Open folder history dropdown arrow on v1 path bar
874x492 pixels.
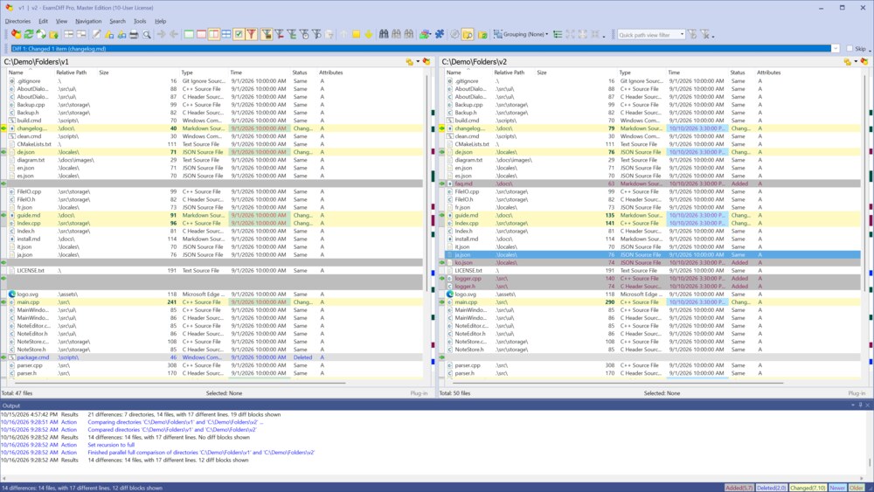point(418,62)
